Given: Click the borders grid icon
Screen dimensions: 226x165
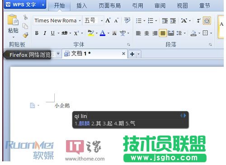Looking at the screenshot, I should [x=205, y=33].
